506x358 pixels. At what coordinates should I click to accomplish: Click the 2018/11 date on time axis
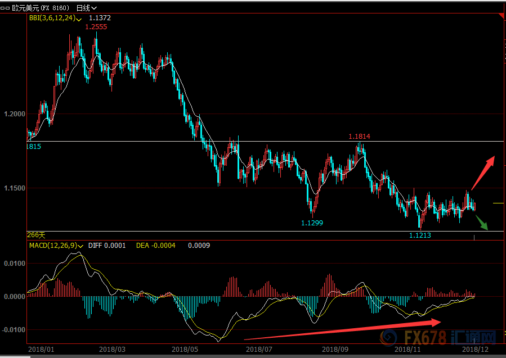click(x=405, y=350)
